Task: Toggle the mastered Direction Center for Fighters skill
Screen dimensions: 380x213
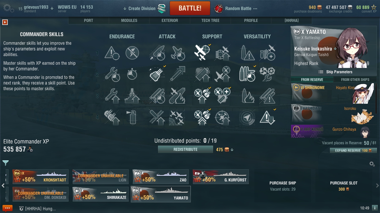Action: (x=202, y=53)
